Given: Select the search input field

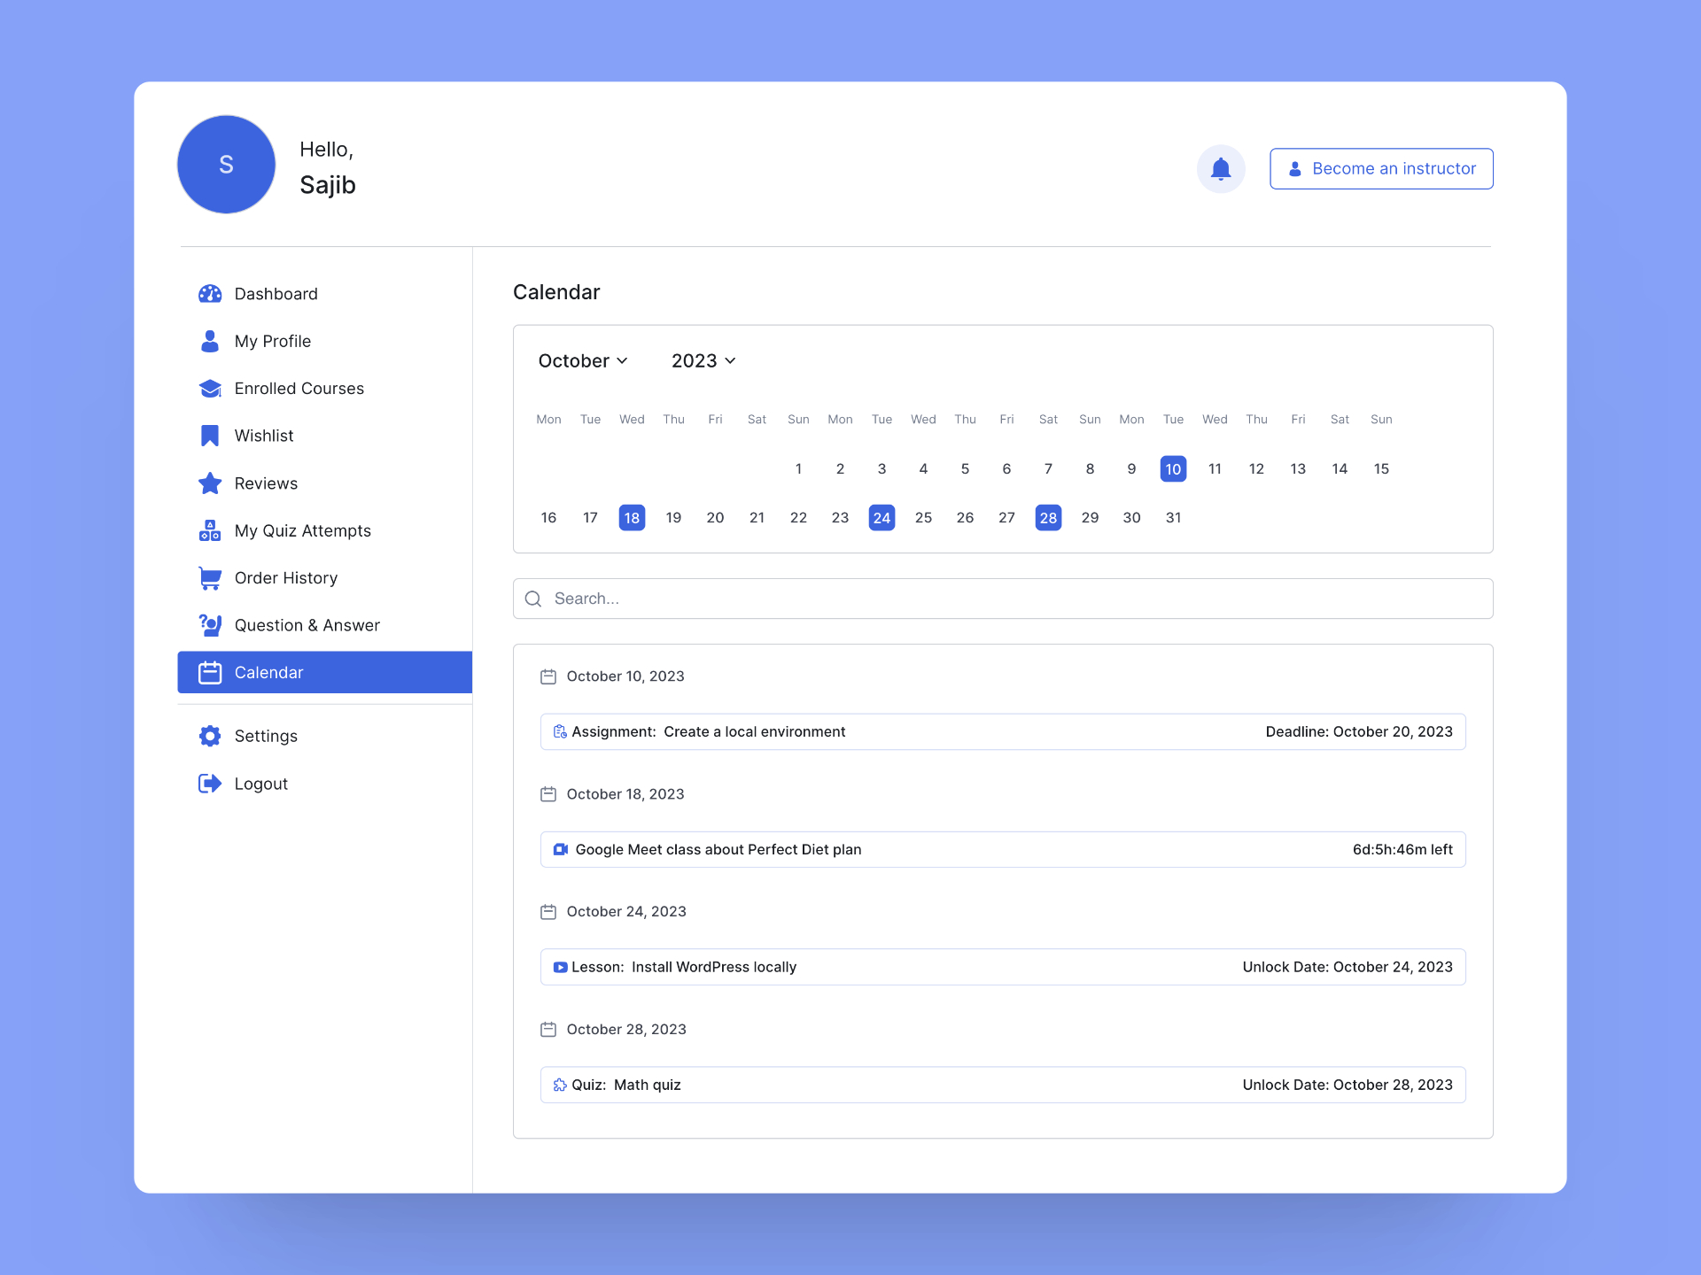Looking at the screenshot, I should pyautogui.click(x=1002, y=598).
